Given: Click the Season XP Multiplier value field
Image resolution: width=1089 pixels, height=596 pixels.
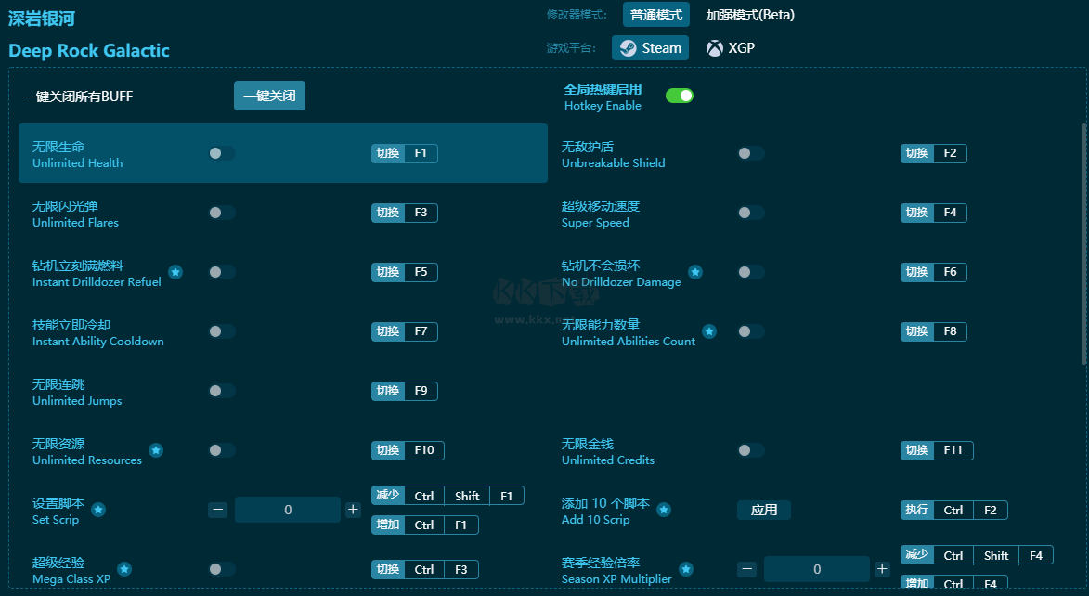Looking at the screenshot, I should [x=817, y=570].
